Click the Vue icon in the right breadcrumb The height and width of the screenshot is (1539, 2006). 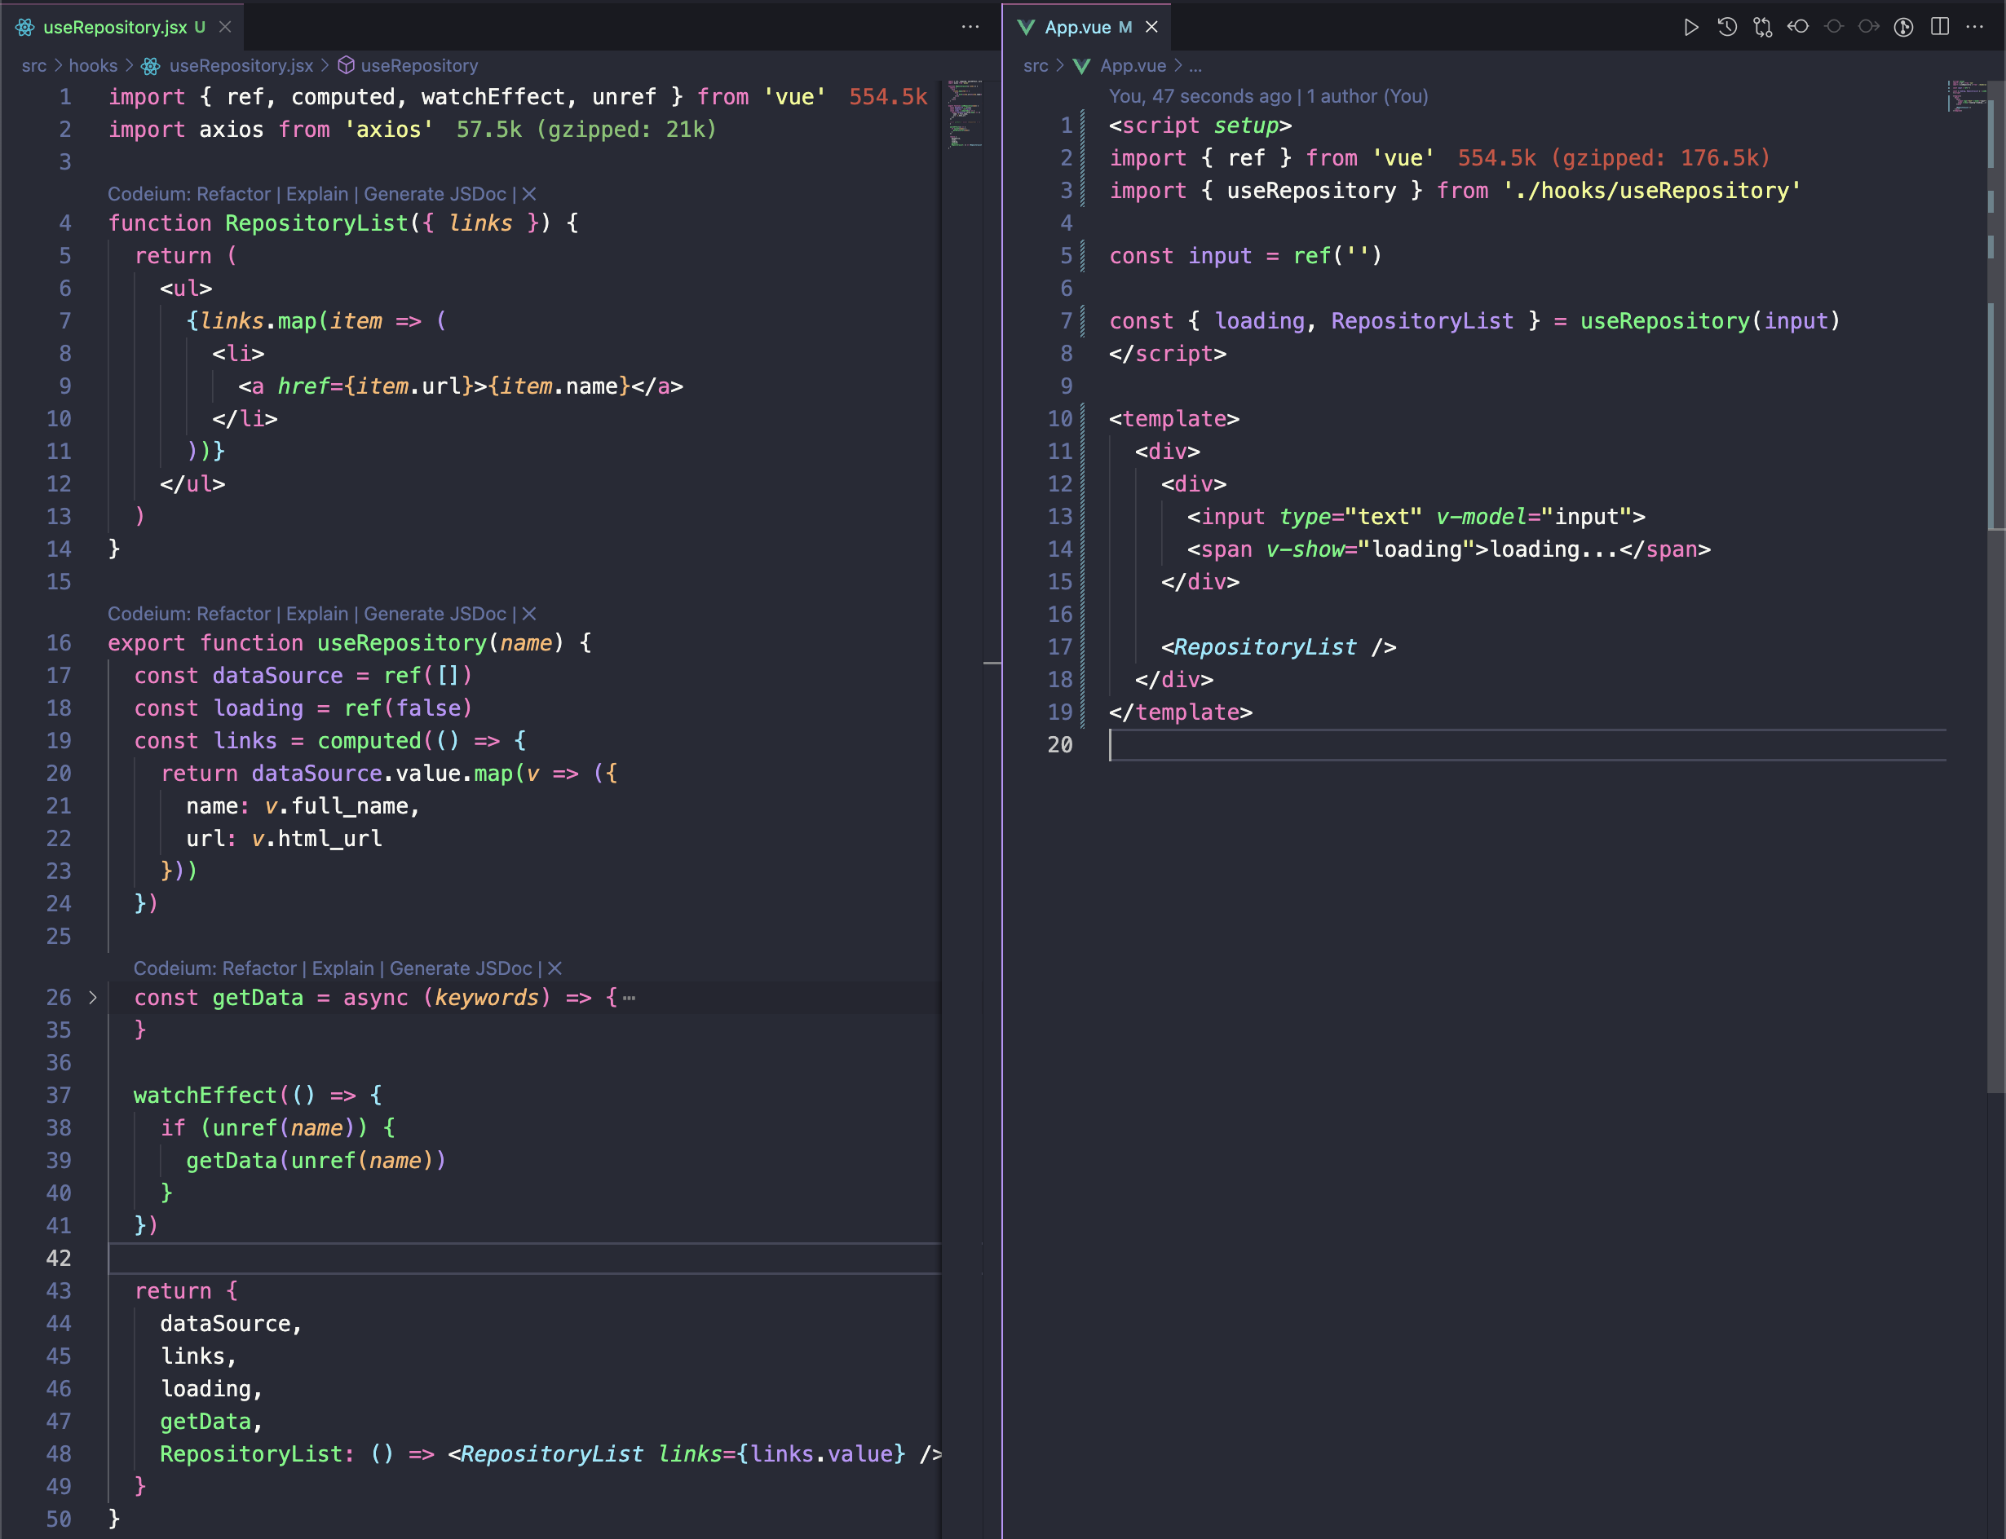point(1081,66)
